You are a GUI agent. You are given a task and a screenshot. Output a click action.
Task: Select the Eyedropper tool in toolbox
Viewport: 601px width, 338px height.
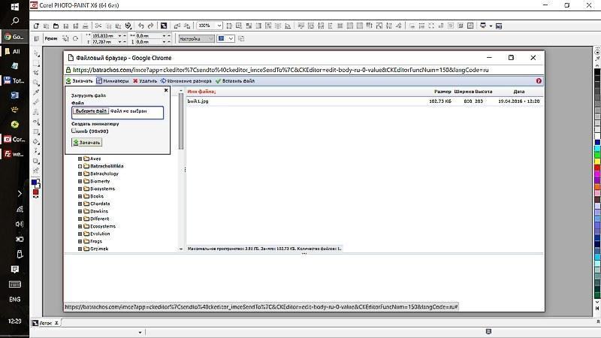tap(36, 92)
